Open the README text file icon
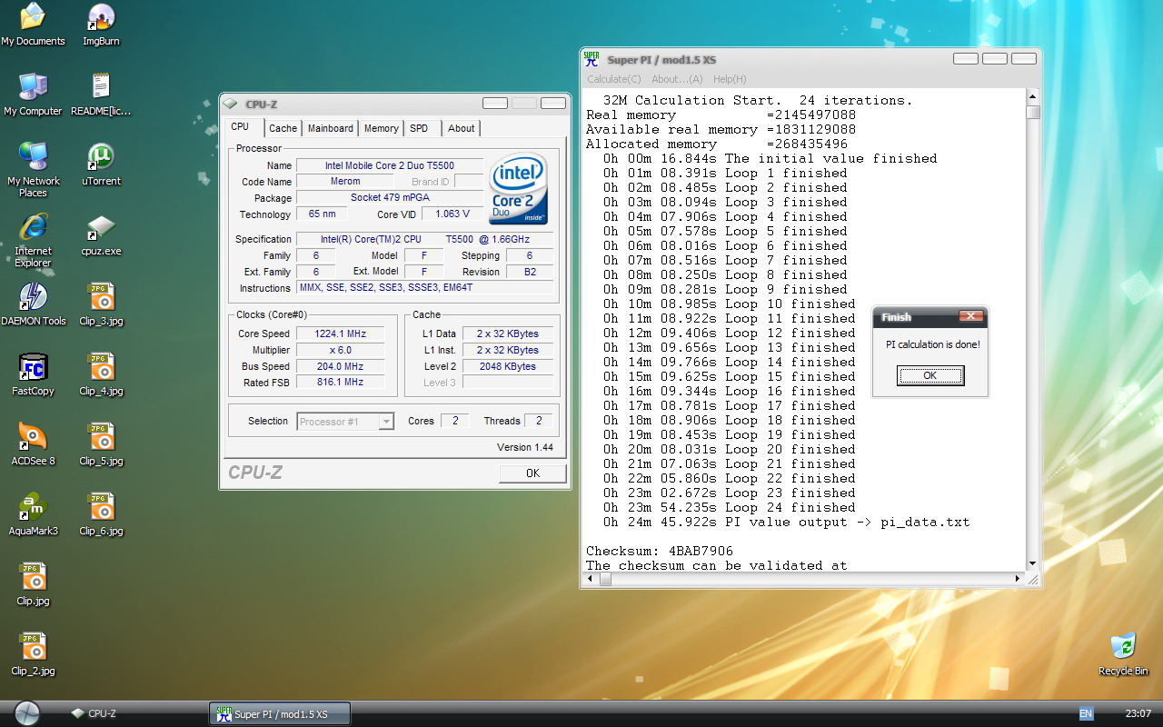 (x=101, y=95)
